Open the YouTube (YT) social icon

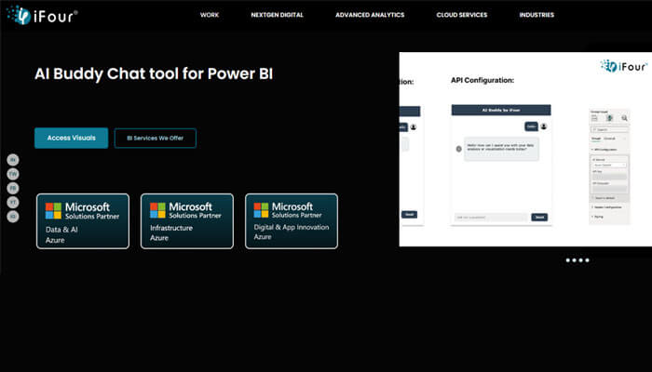point(13,202)
